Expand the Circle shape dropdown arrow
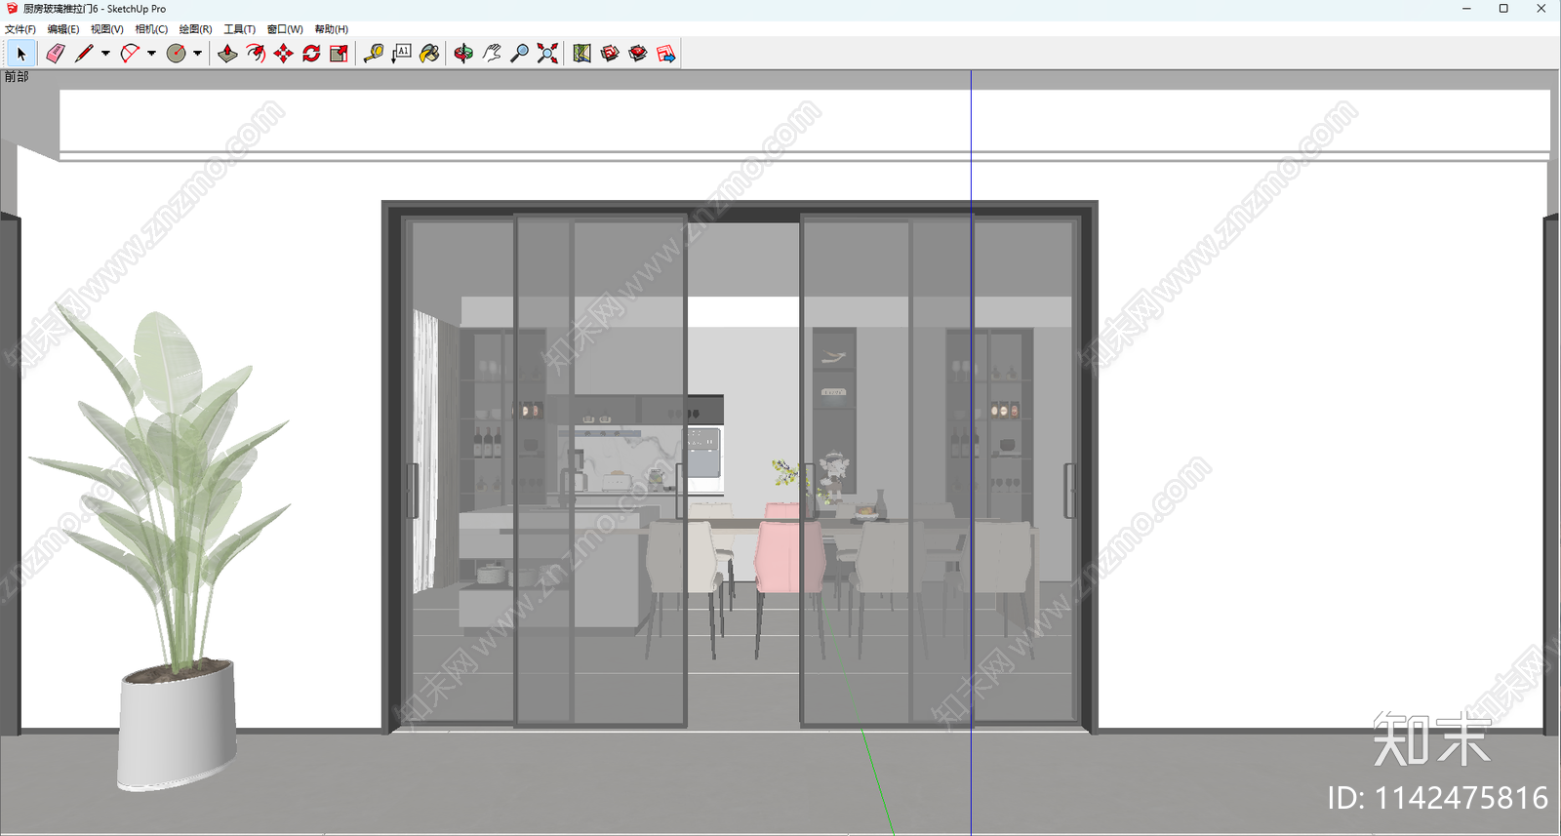 (x=197, y=54)
